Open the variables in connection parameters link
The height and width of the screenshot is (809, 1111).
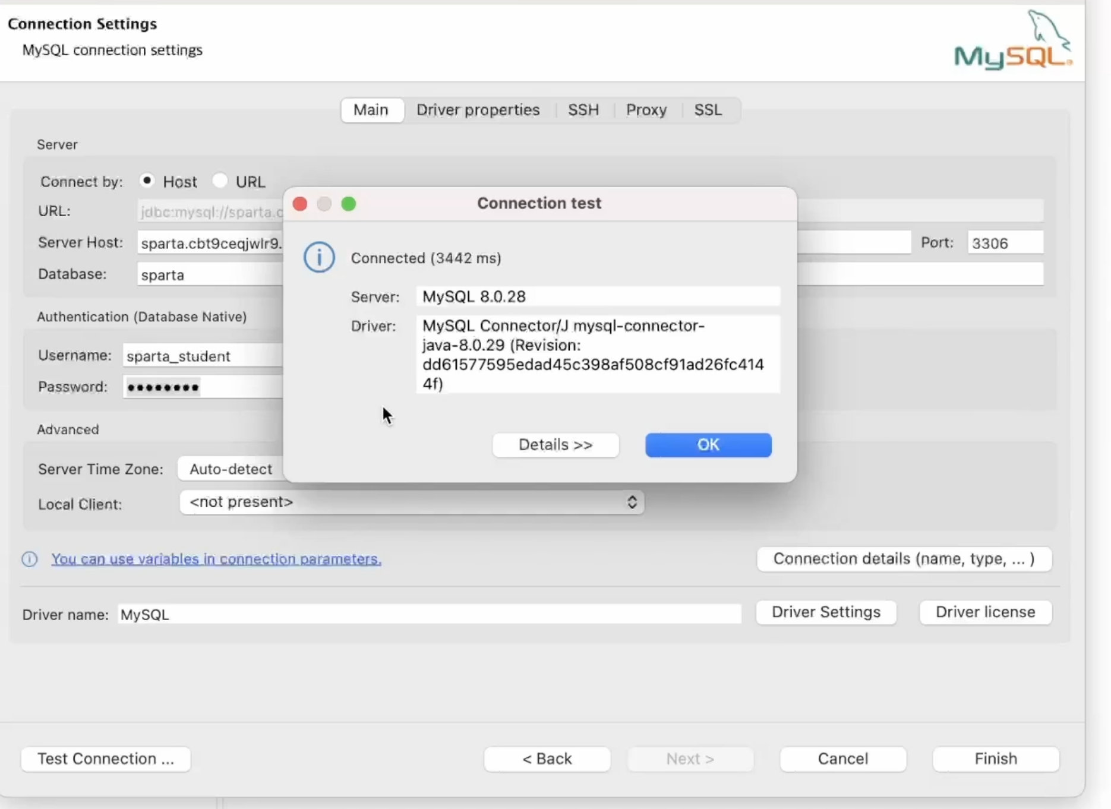tap(216, 560)
